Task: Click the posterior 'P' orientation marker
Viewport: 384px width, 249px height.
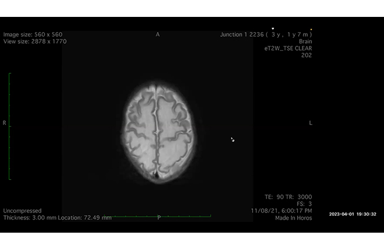Action: coord(158,217)
